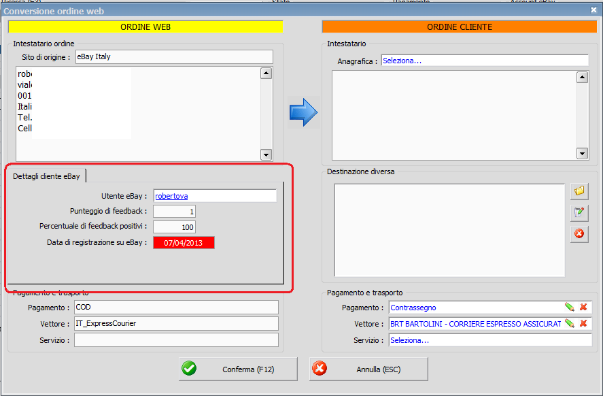Screen dimensions: 603x396
Task: Open the robertova eBay user link
Action: (x=171, y=196)
